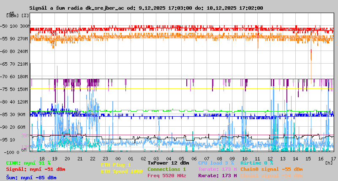Select the Freq 5520 MHz label

coord(166,176)
